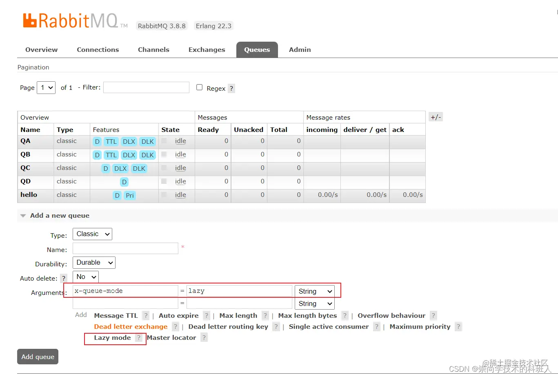Click the TTL badge of QB queue
This screenshot has width=558, height=377.
pos(111,155)
